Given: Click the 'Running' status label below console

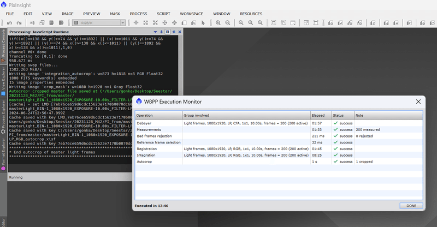Looking at the screenshot, I should (x=16, y=177).
